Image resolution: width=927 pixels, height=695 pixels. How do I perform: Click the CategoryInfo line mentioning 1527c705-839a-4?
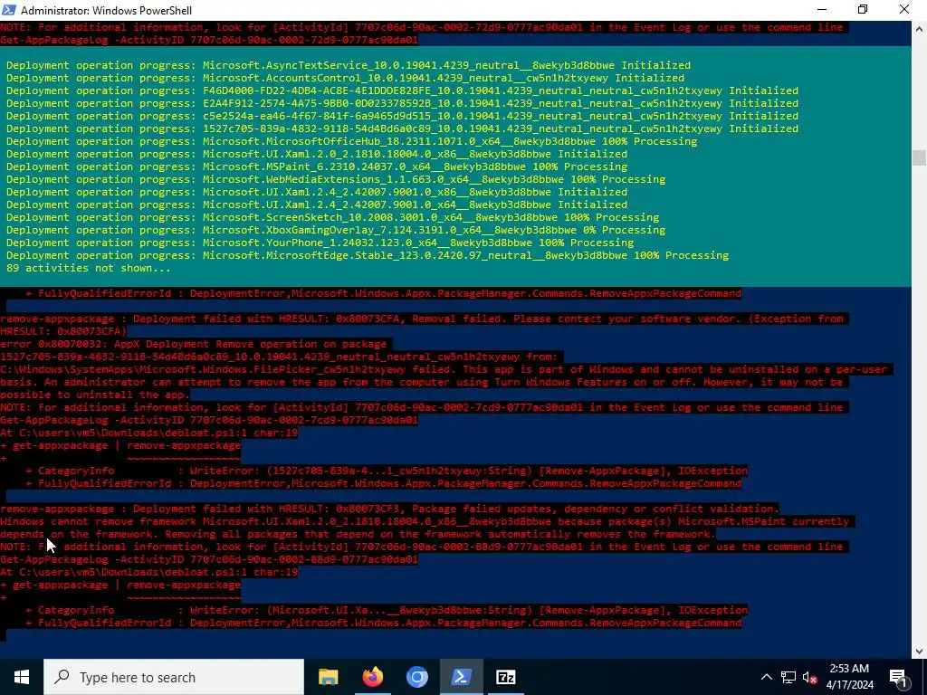tap(387, 471)
